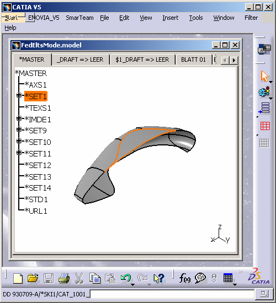
Task: Open the Formula f(x) tool
Action: (185, 278)
